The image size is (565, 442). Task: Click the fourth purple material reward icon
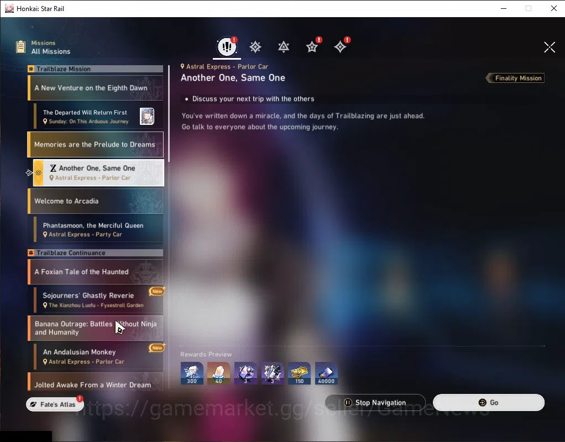coord(273,373)
